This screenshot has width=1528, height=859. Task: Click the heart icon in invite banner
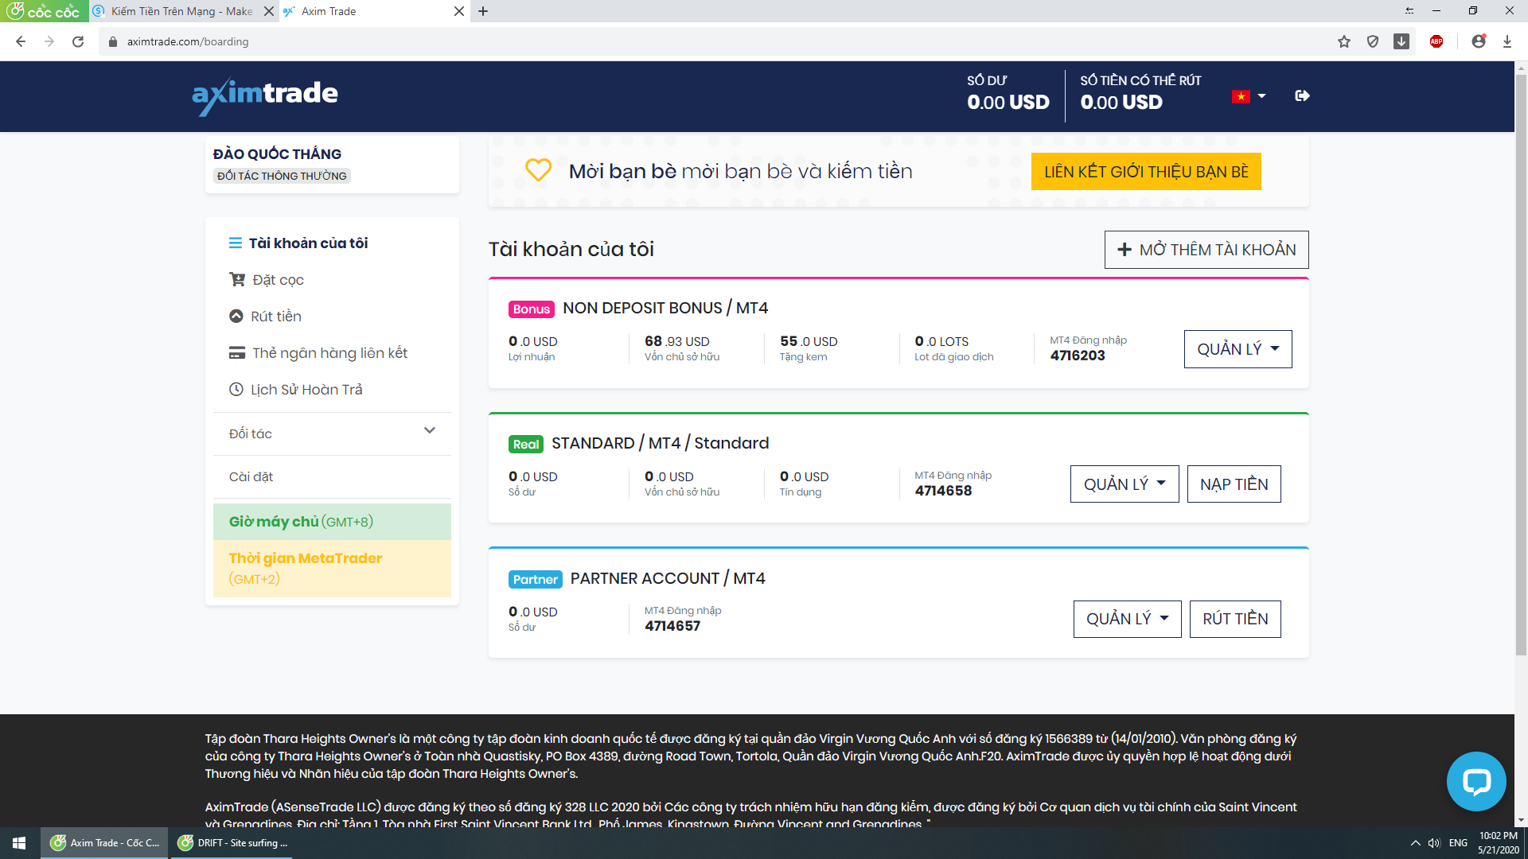click(538, 170)
